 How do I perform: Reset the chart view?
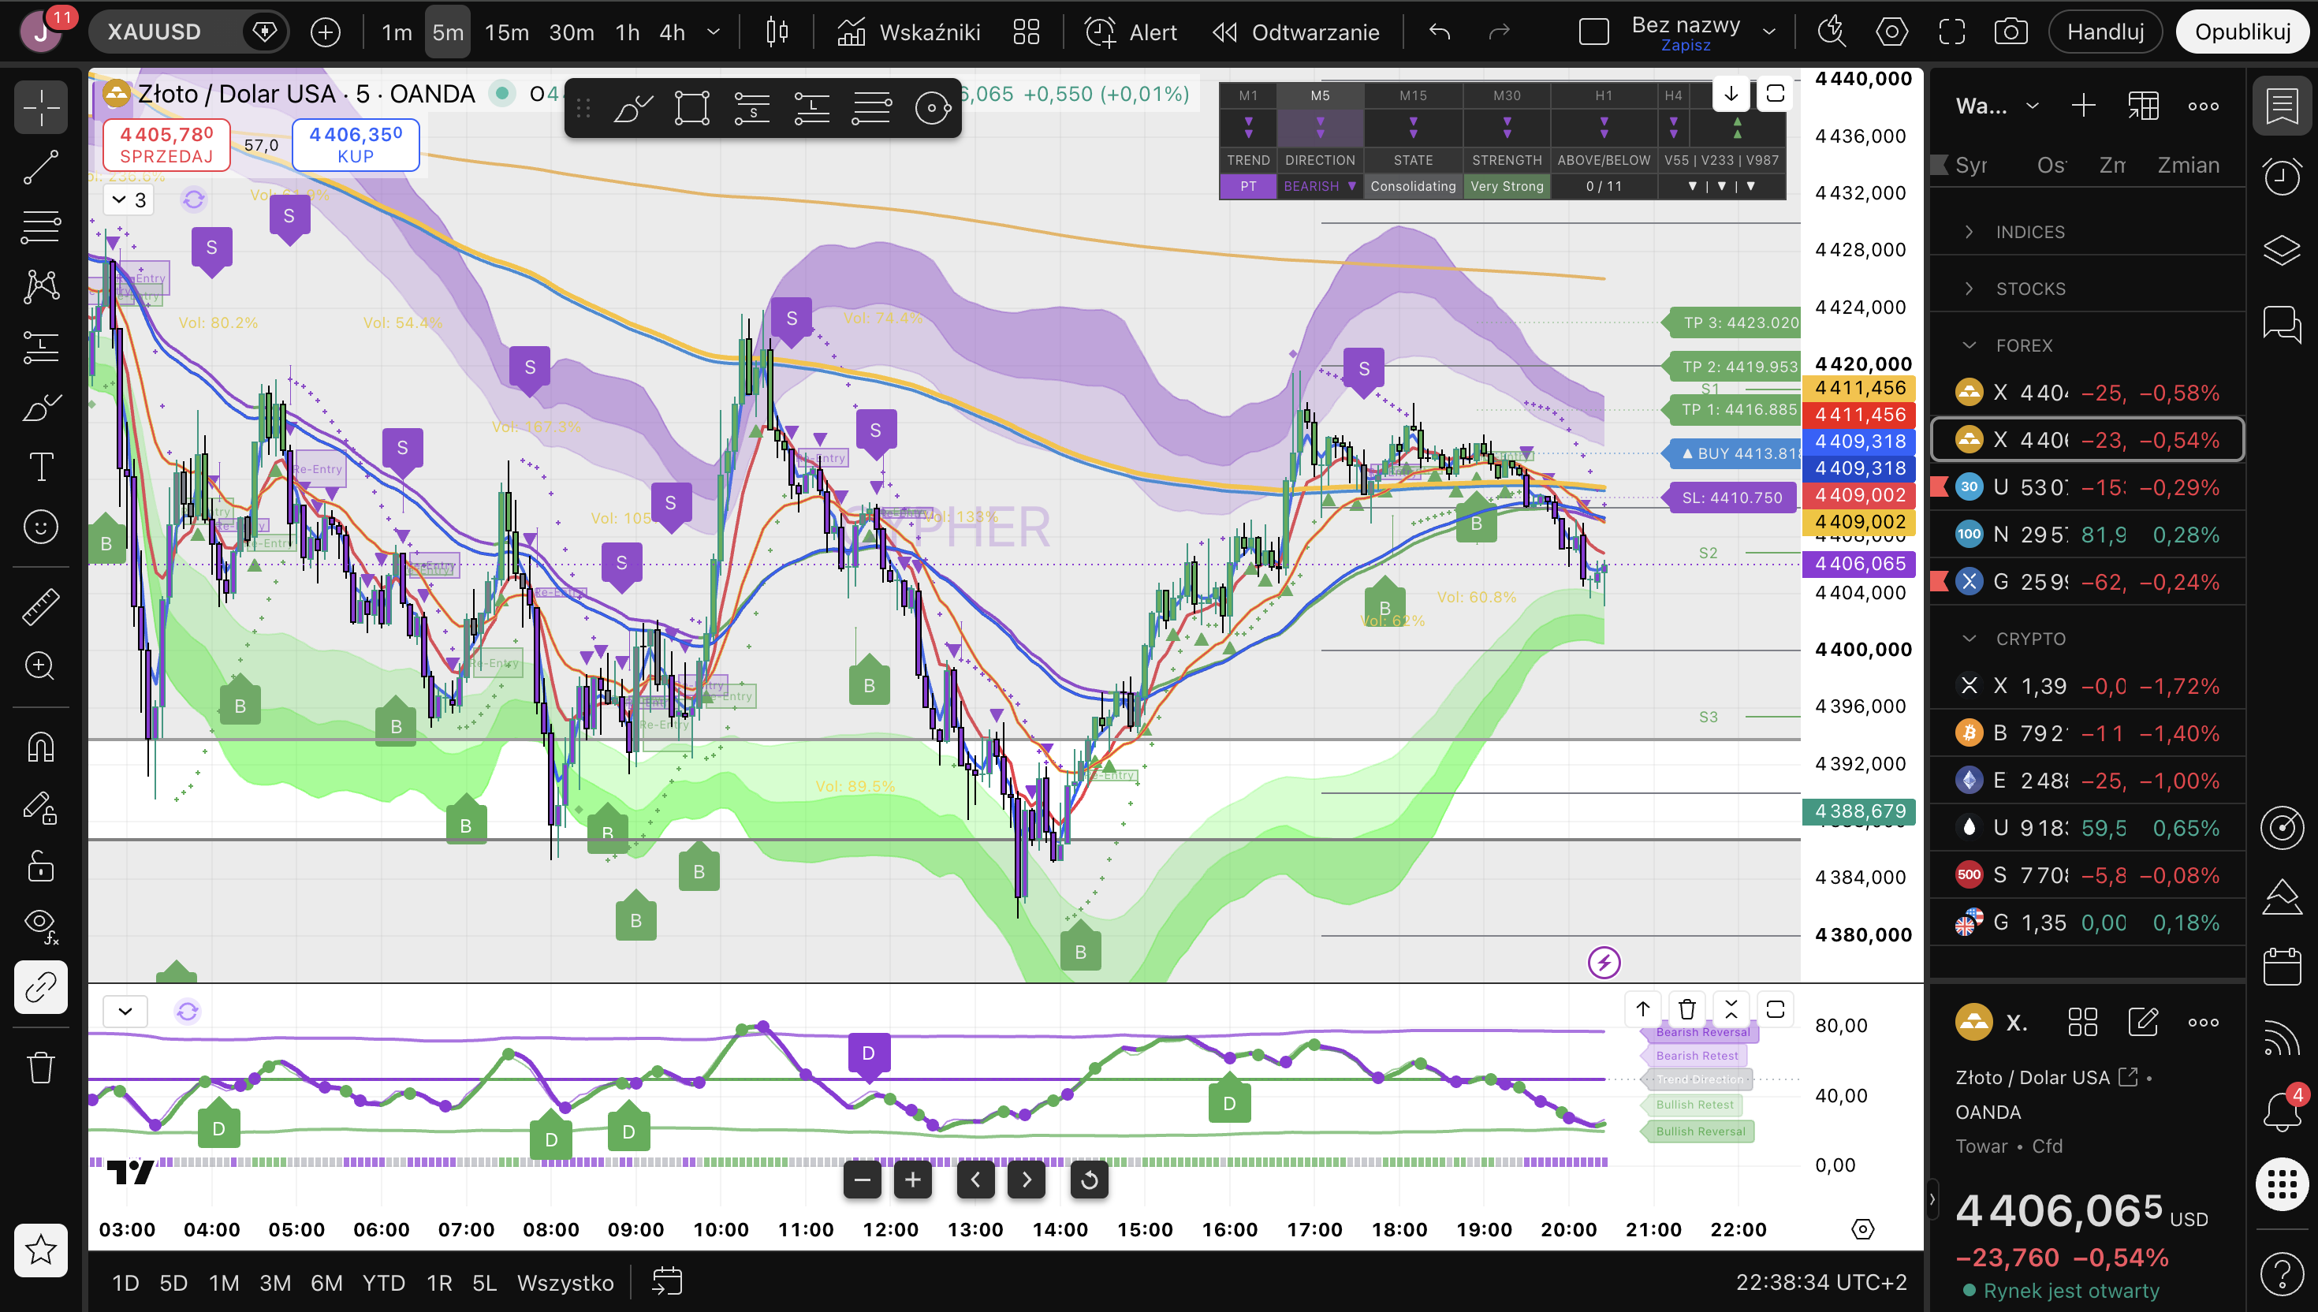[1089, 1180]
